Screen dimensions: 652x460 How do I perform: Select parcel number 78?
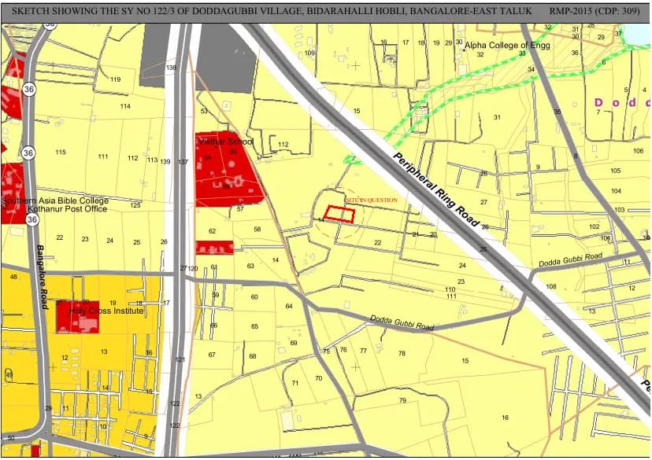click(x=402, y=353)
